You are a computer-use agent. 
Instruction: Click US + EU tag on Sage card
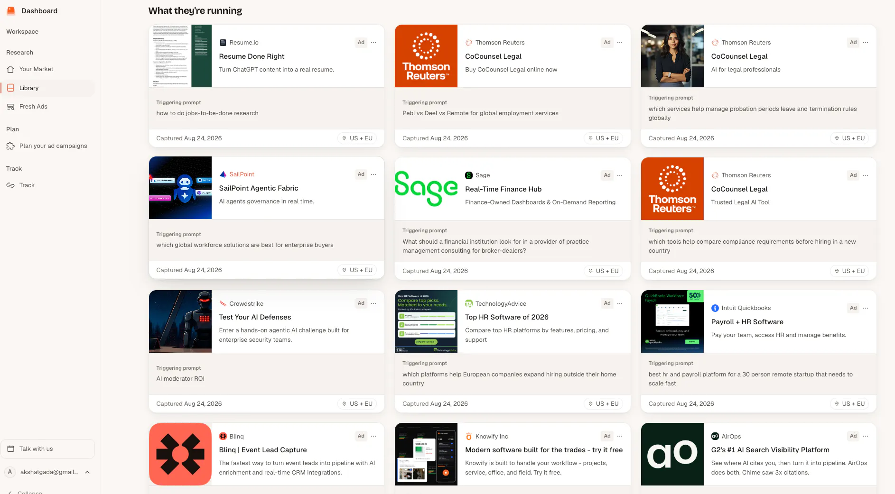tap(603, 271)
